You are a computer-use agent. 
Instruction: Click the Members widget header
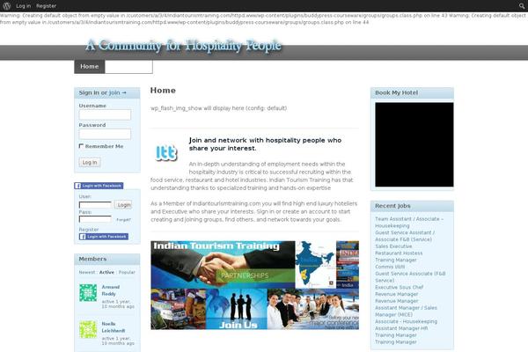tap(107, 259)
